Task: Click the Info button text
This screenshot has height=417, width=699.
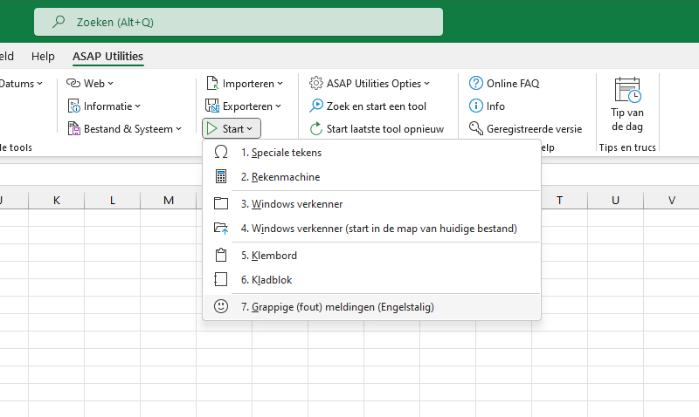Action: (495, 106)
